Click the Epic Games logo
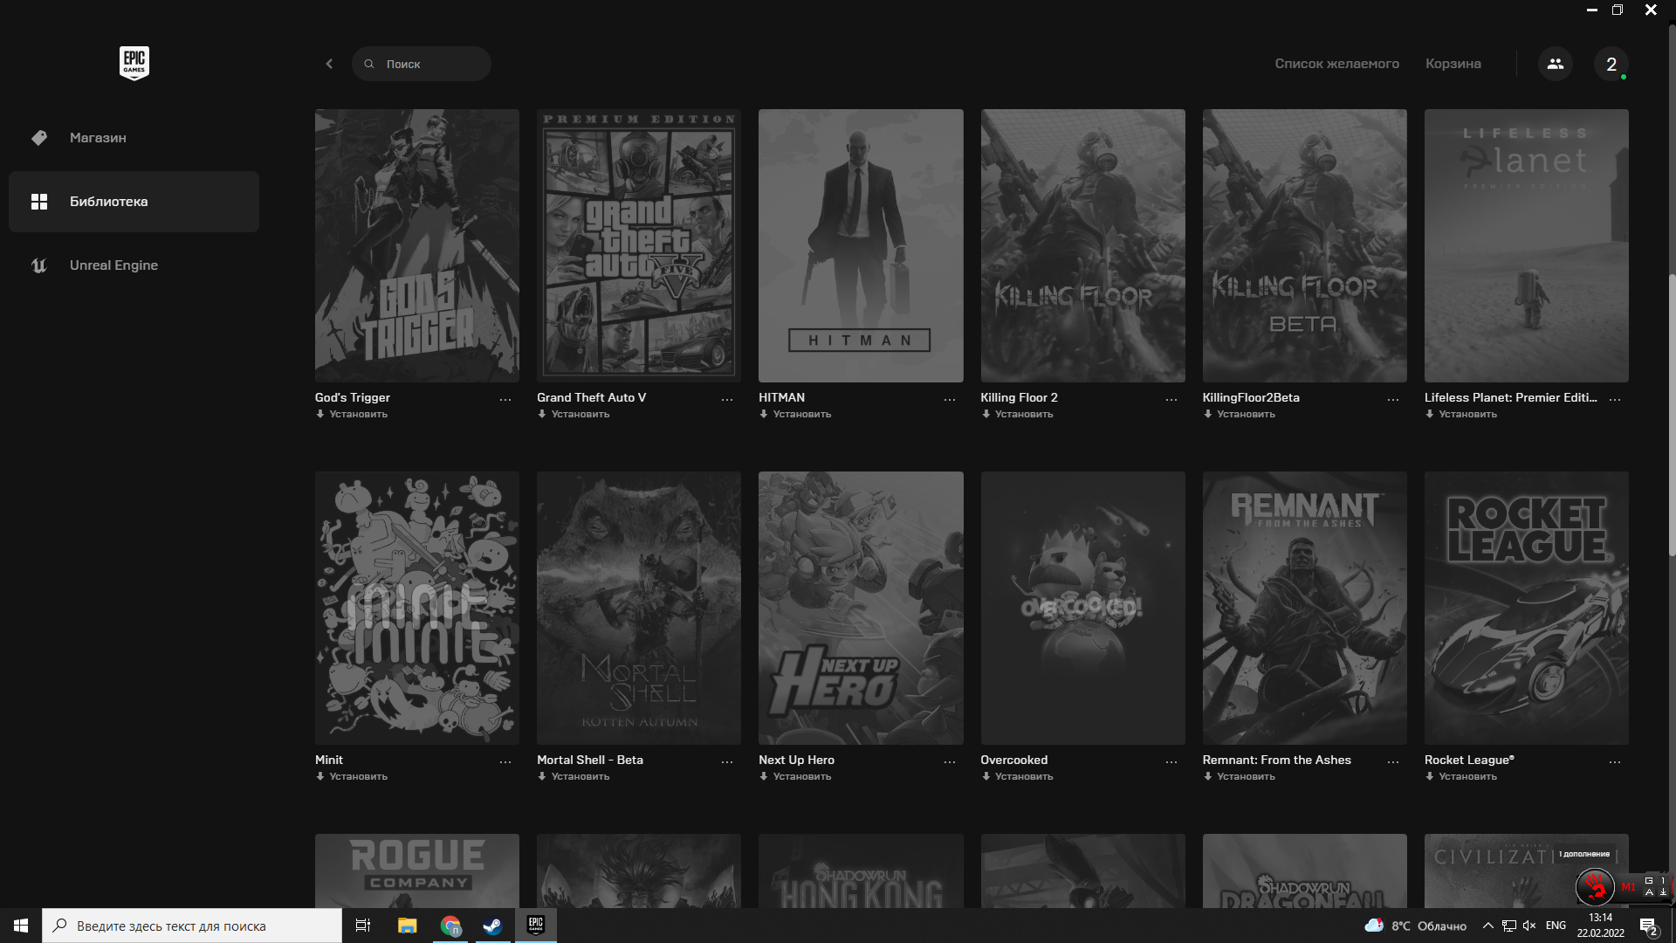1676x943 pixels. pyautogui.click(x=134, y=63)
